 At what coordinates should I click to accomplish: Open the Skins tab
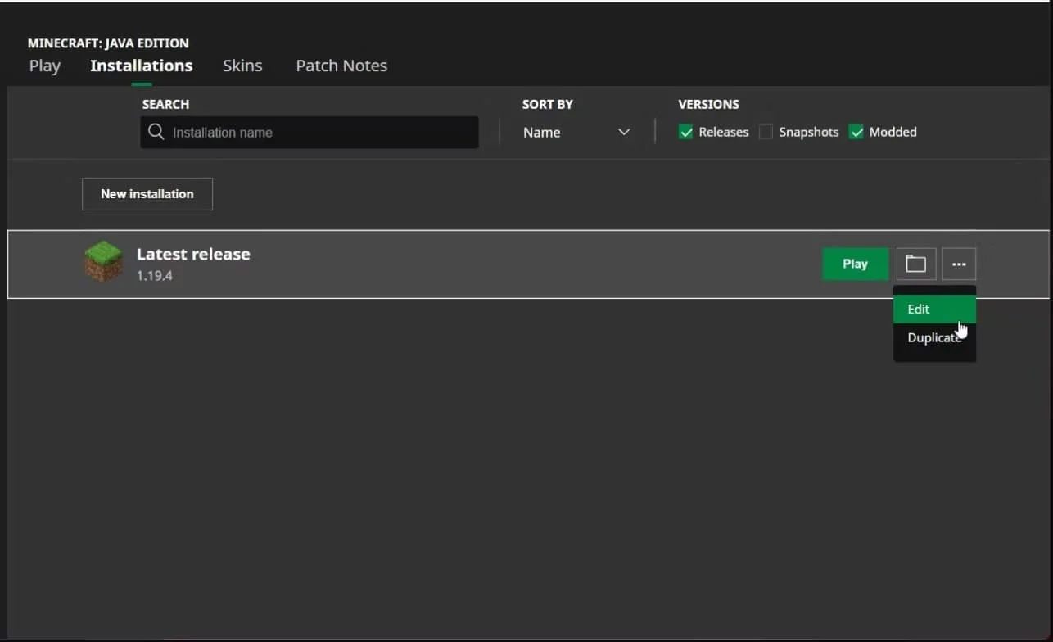[242, 66]
